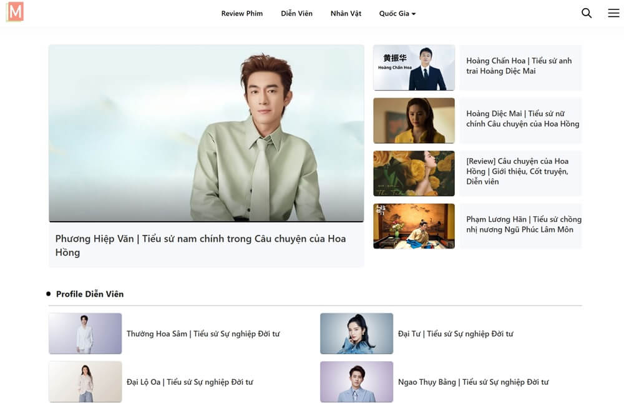This screenshot has width=624, height=403.
Task: Open the Câu chuyện của Hoa Hồng review
Action: (517, 171)
